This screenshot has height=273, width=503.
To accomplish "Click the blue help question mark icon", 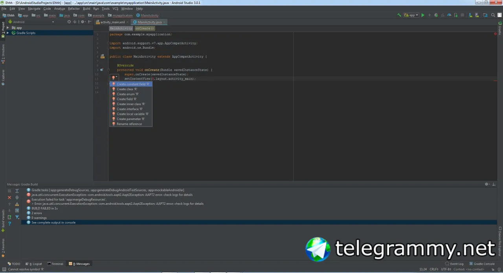I will (9, 224).
